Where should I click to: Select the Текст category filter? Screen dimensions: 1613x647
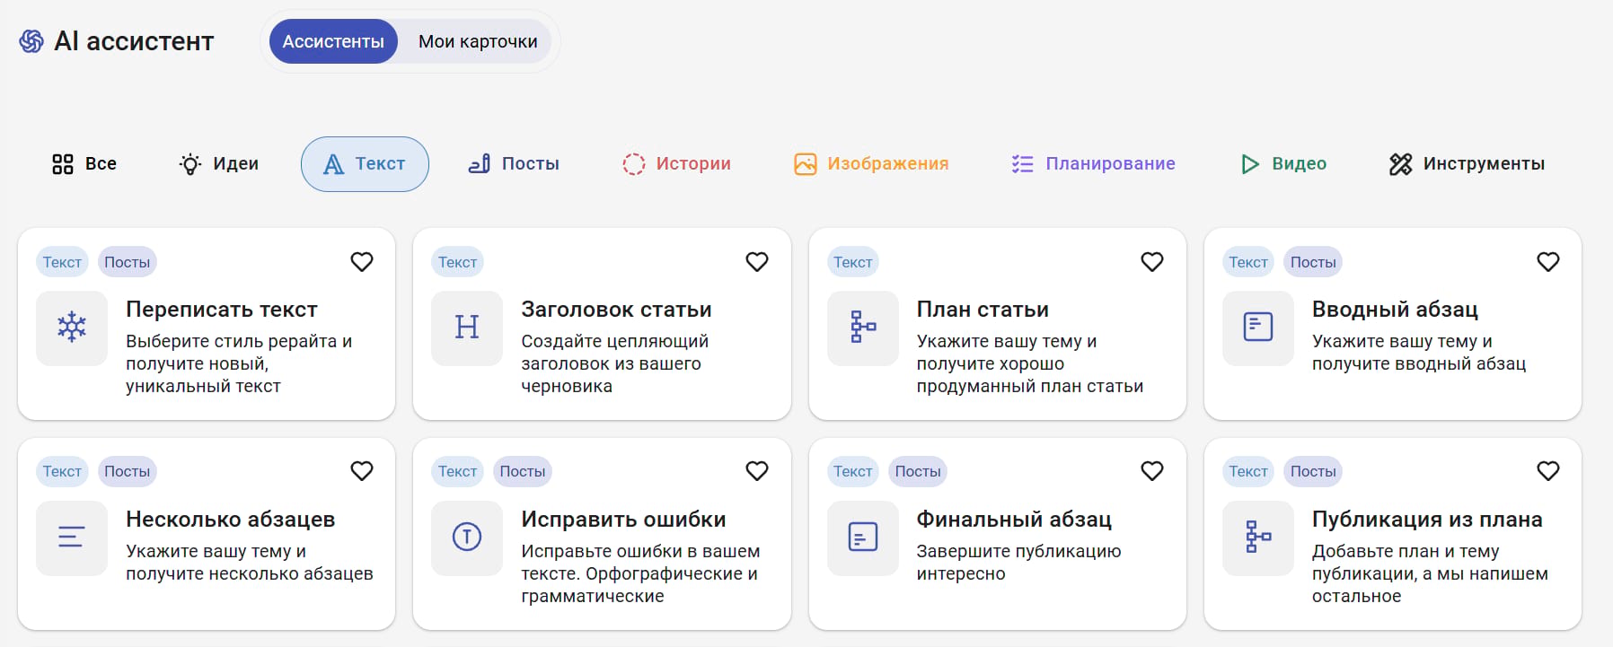click(x=365, y=164)
